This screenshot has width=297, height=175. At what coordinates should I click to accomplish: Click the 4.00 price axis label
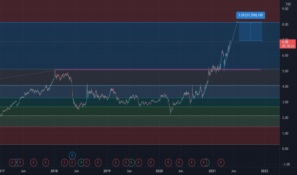[x=285, y=87]
